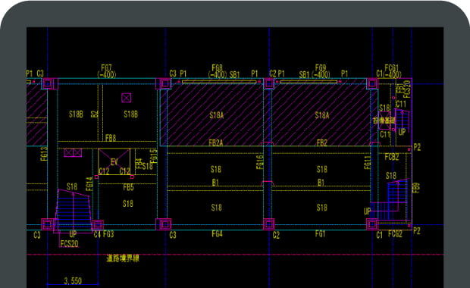470x288 pixels.
Task: Select the single crossed-box symbol near S18B
Action: (126, 98)
